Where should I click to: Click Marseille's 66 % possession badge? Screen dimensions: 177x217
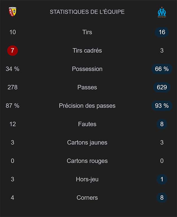click(162, 69)
